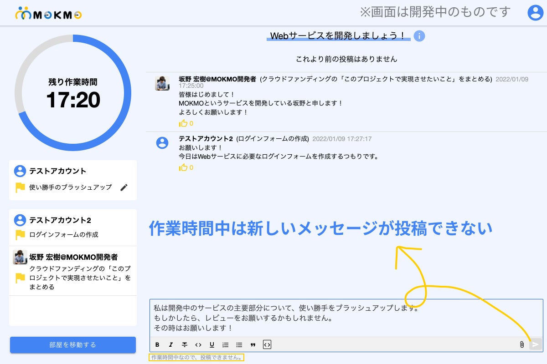Screen dimensions: 547x364
Task: Insert a code block
Action: [267, 344]
